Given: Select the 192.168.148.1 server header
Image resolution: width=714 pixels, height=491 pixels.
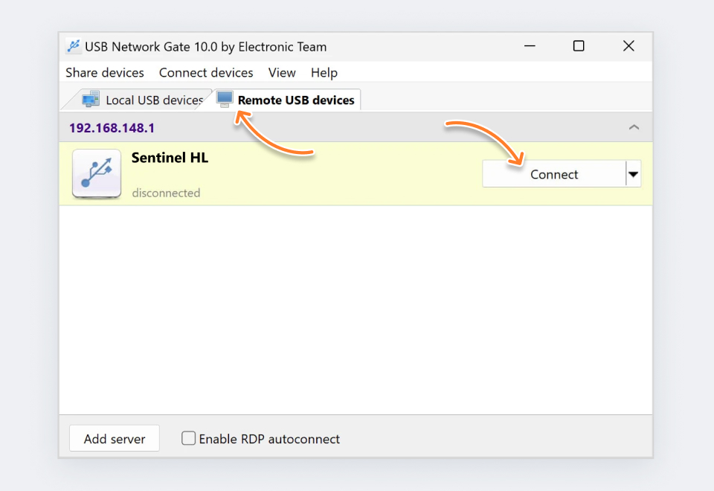Looking at the screenshot, I should click(x=112, y=127).
